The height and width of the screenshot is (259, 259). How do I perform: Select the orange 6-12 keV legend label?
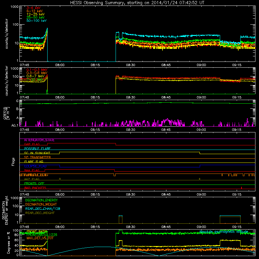point(35,11)
